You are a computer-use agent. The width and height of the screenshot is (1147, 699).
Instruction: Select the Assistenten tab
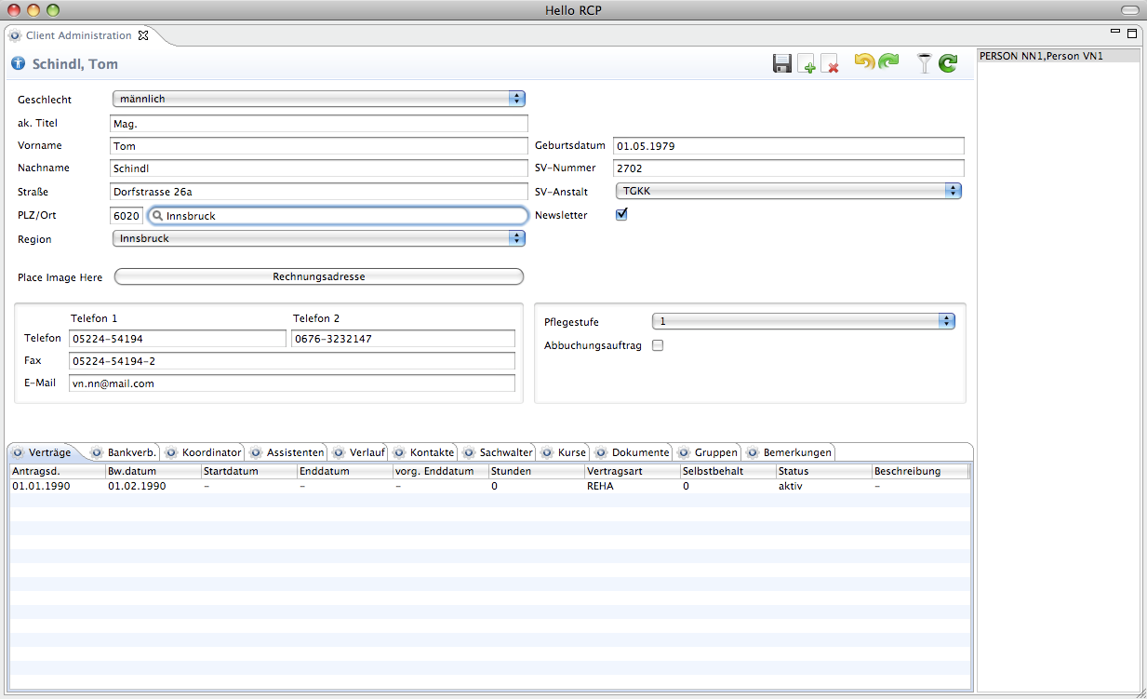(287, 452)
